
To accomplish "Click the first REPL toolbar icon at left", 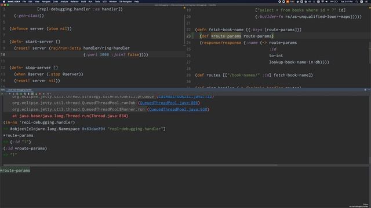I will (x=2, y=94).
